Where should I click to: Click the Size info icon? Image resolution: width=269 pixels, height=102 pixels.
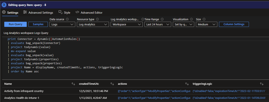204,19
